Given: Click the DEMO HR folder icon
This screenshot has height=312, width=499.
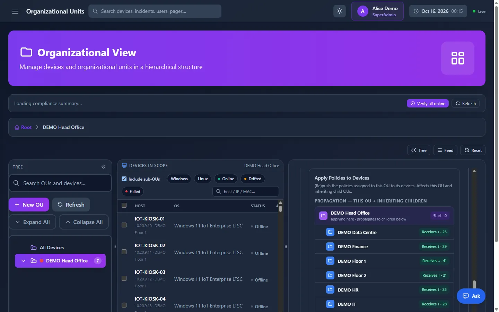Looking at the screenshot, I should tap(330, 290).
